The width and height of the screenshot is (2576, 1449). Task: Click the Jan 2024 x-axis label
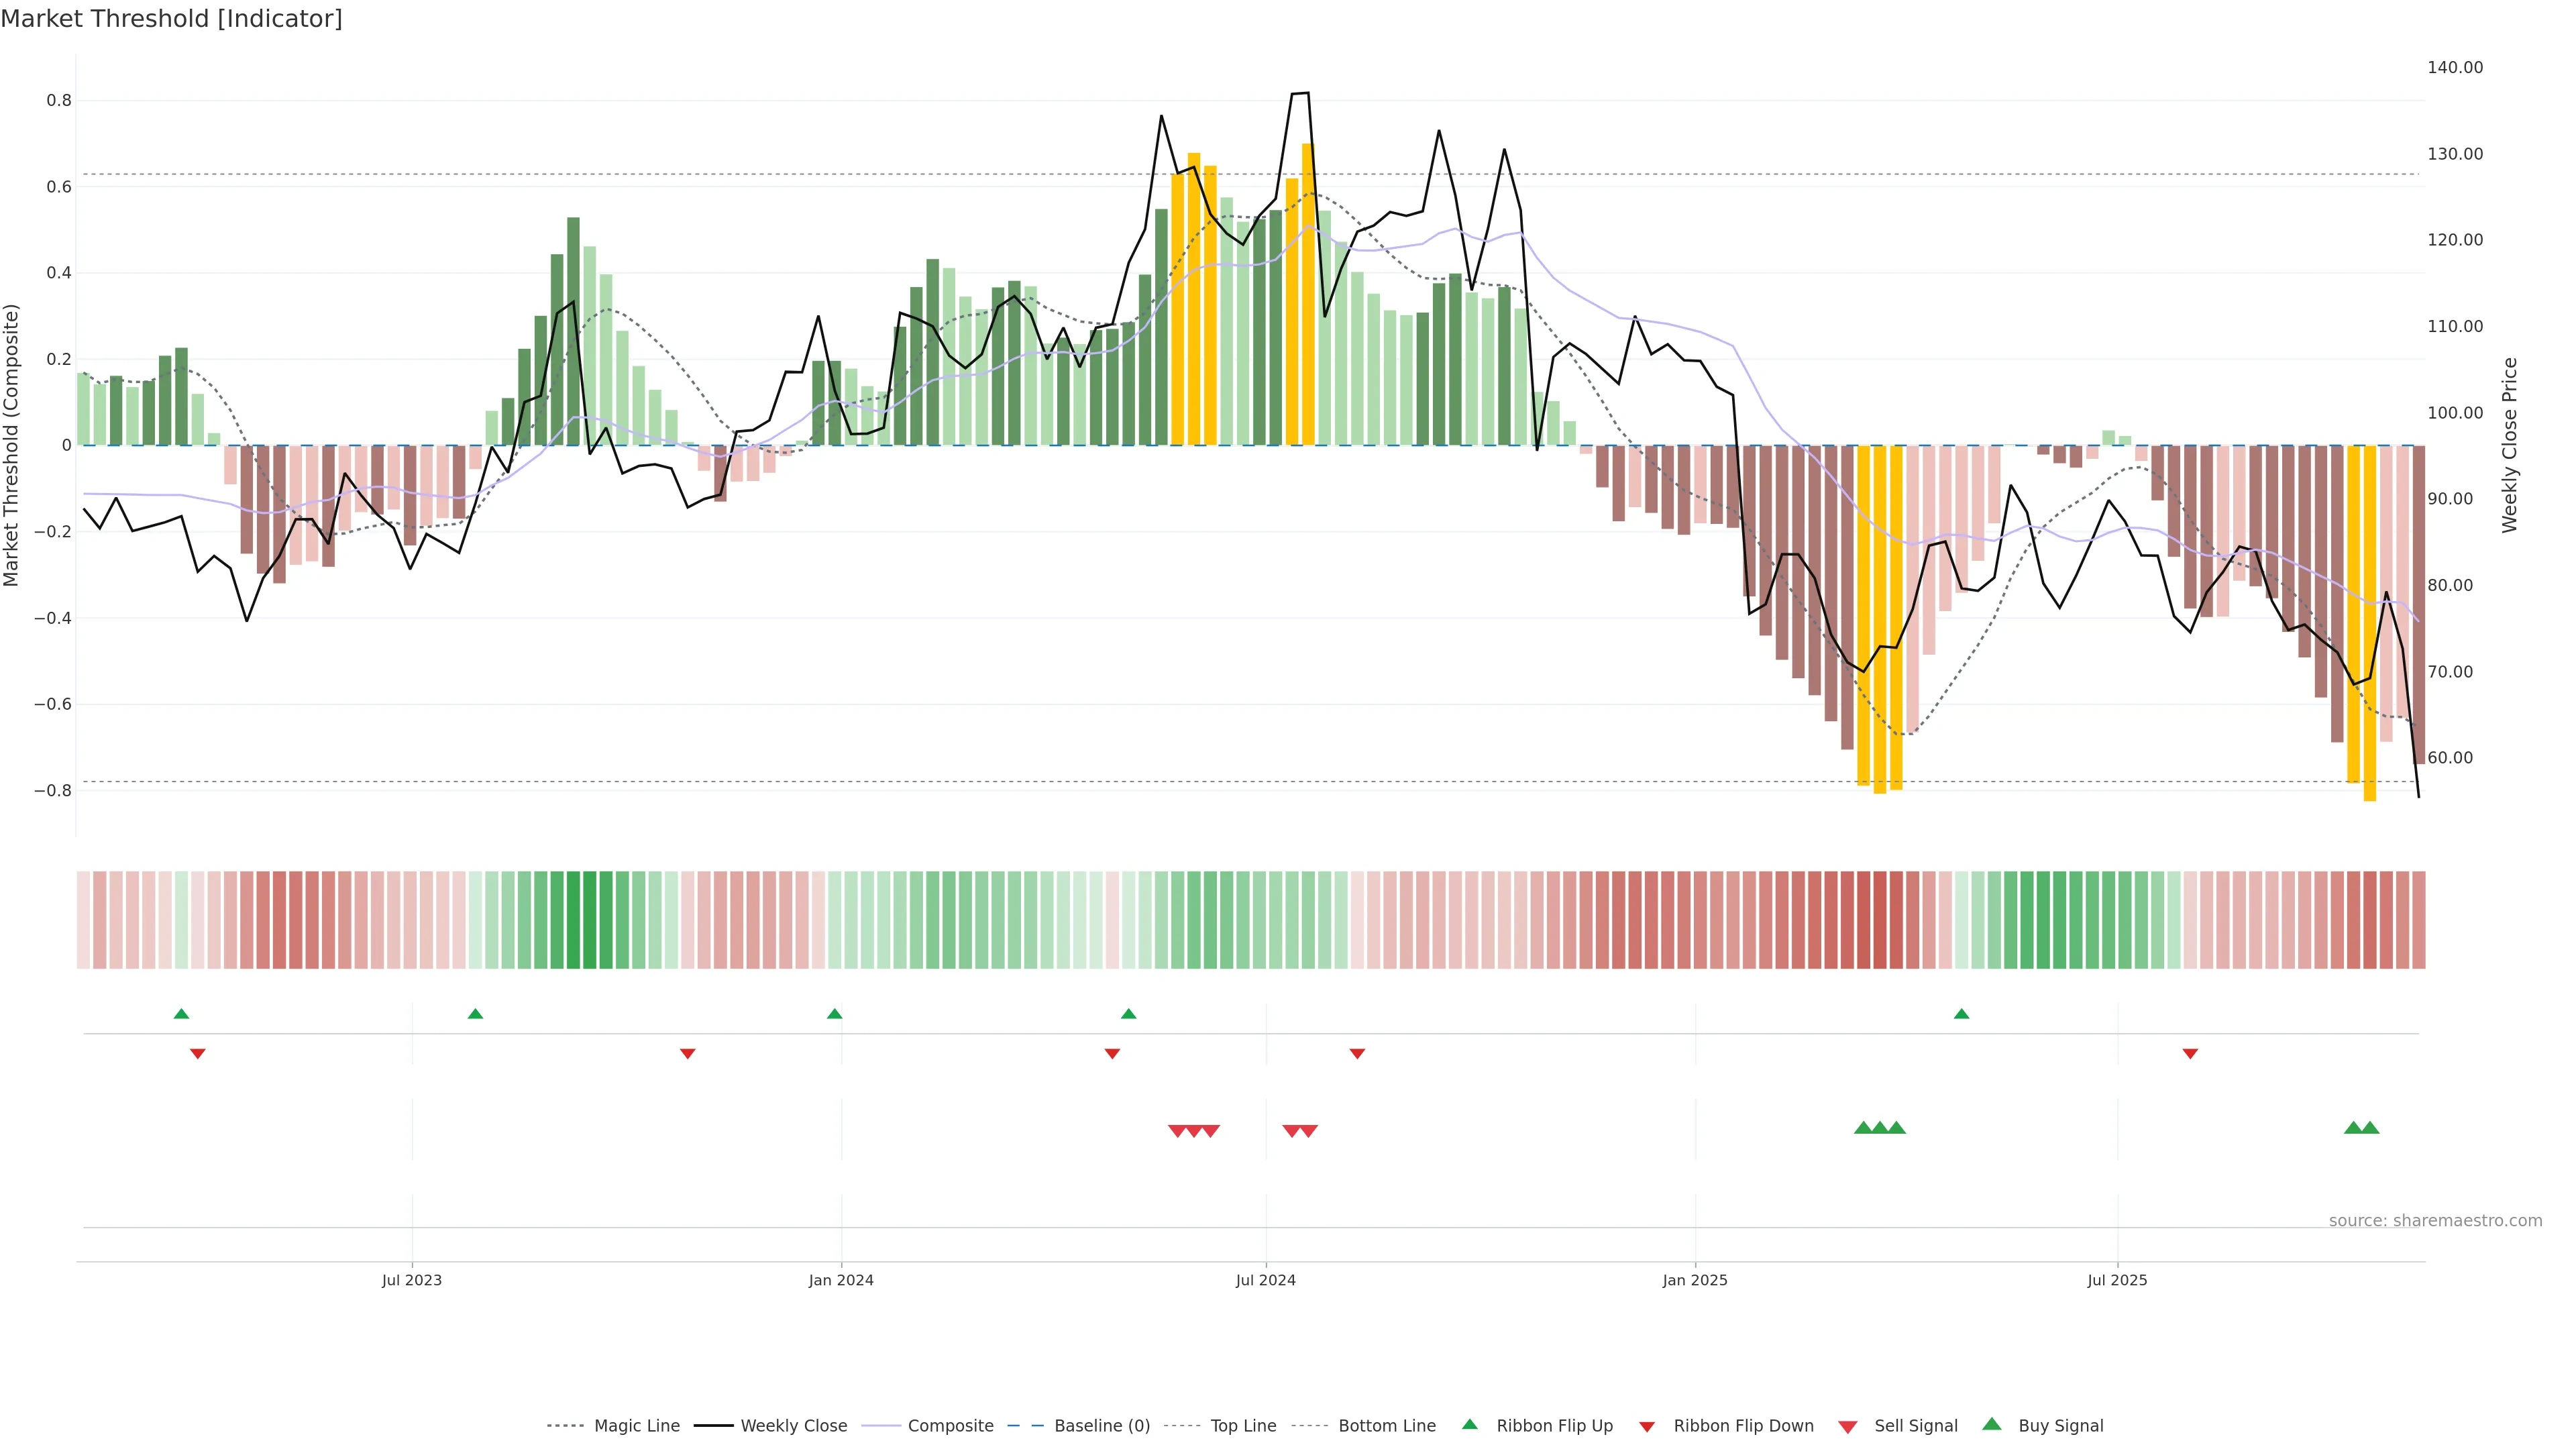coord(841,1280)
